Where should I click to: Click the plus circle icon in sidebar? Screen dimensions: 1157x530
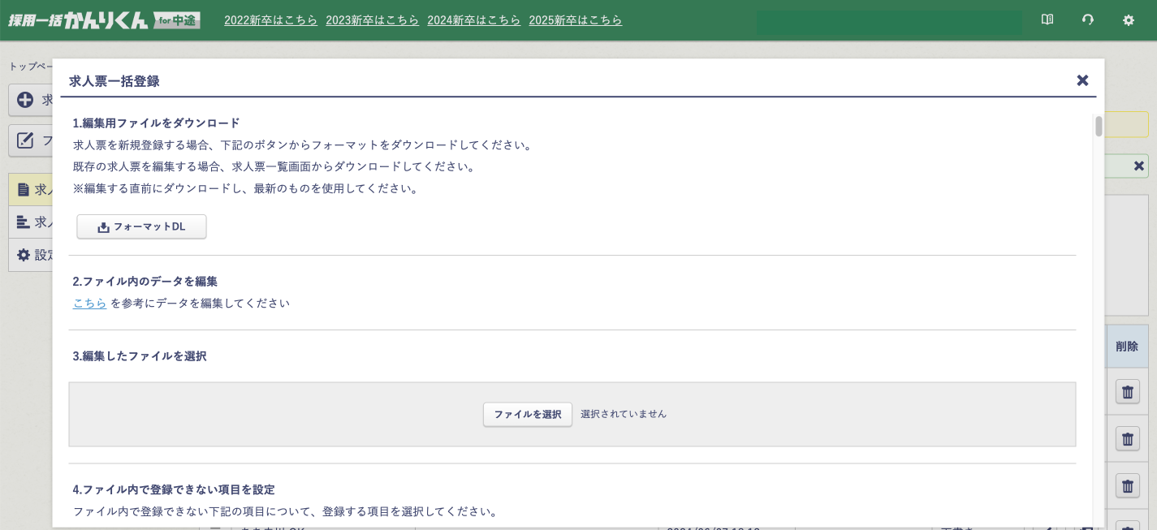(x=25, y=100)
